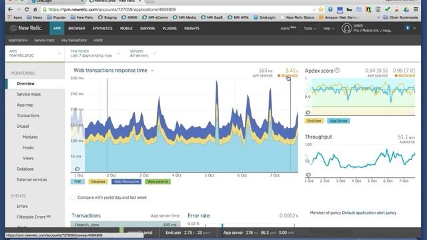Open the OneLogin bookmark

pos(264,17)
